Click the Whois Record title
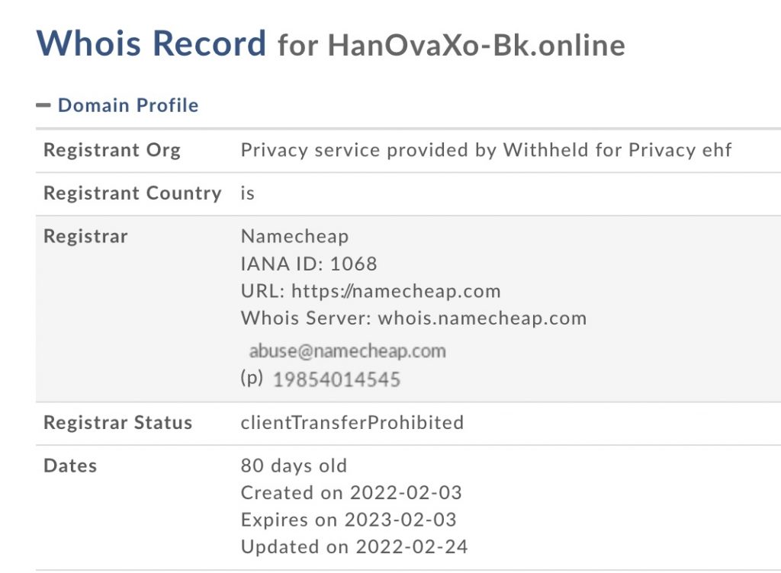Image resolution: width=781 pixels, height=573 pixels. click(x=151, y=43)
